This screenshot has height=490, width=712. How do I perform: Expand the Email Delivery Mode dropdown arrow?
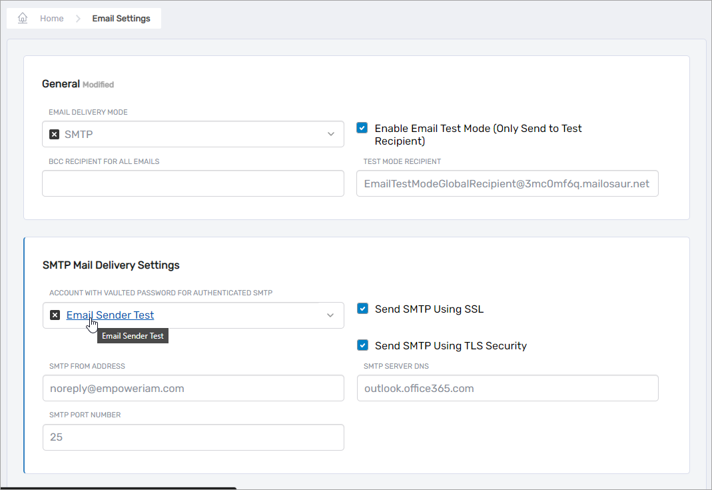(330, 134)
